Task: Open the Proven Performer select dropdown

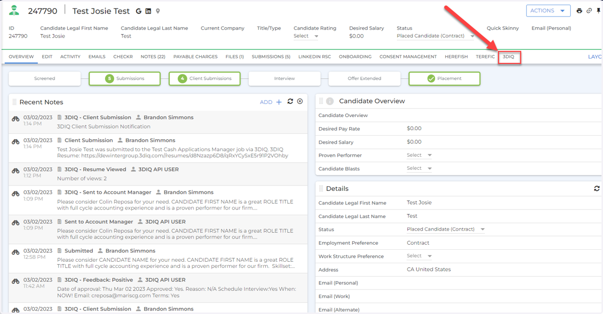Action: pyautogui.click(x=419, y=155)
